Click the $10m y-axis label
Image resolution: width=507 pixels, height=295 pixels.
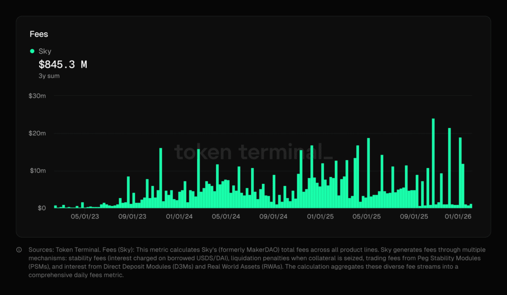38,171
